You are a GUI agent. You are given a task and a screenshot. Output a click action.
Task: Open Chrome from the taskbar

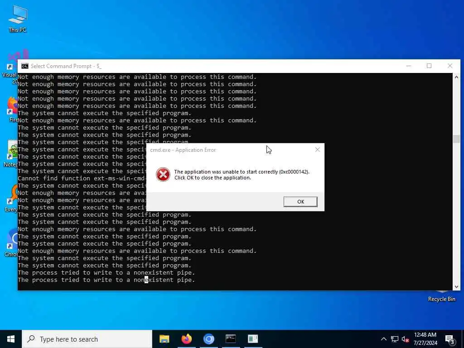208,339
